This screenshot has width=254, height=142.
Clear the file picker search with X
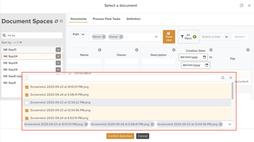[x=231, y=78]
